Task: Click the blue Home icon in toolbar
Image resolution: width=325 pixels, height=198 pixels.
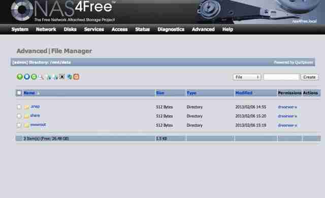Action: click(27, 77)
